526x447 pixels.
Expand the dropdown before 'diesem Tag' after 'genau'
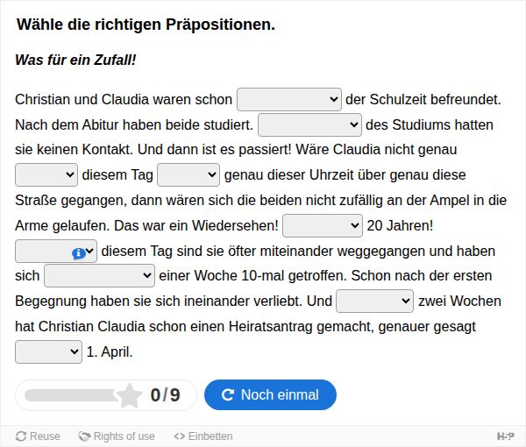(46, 174)
